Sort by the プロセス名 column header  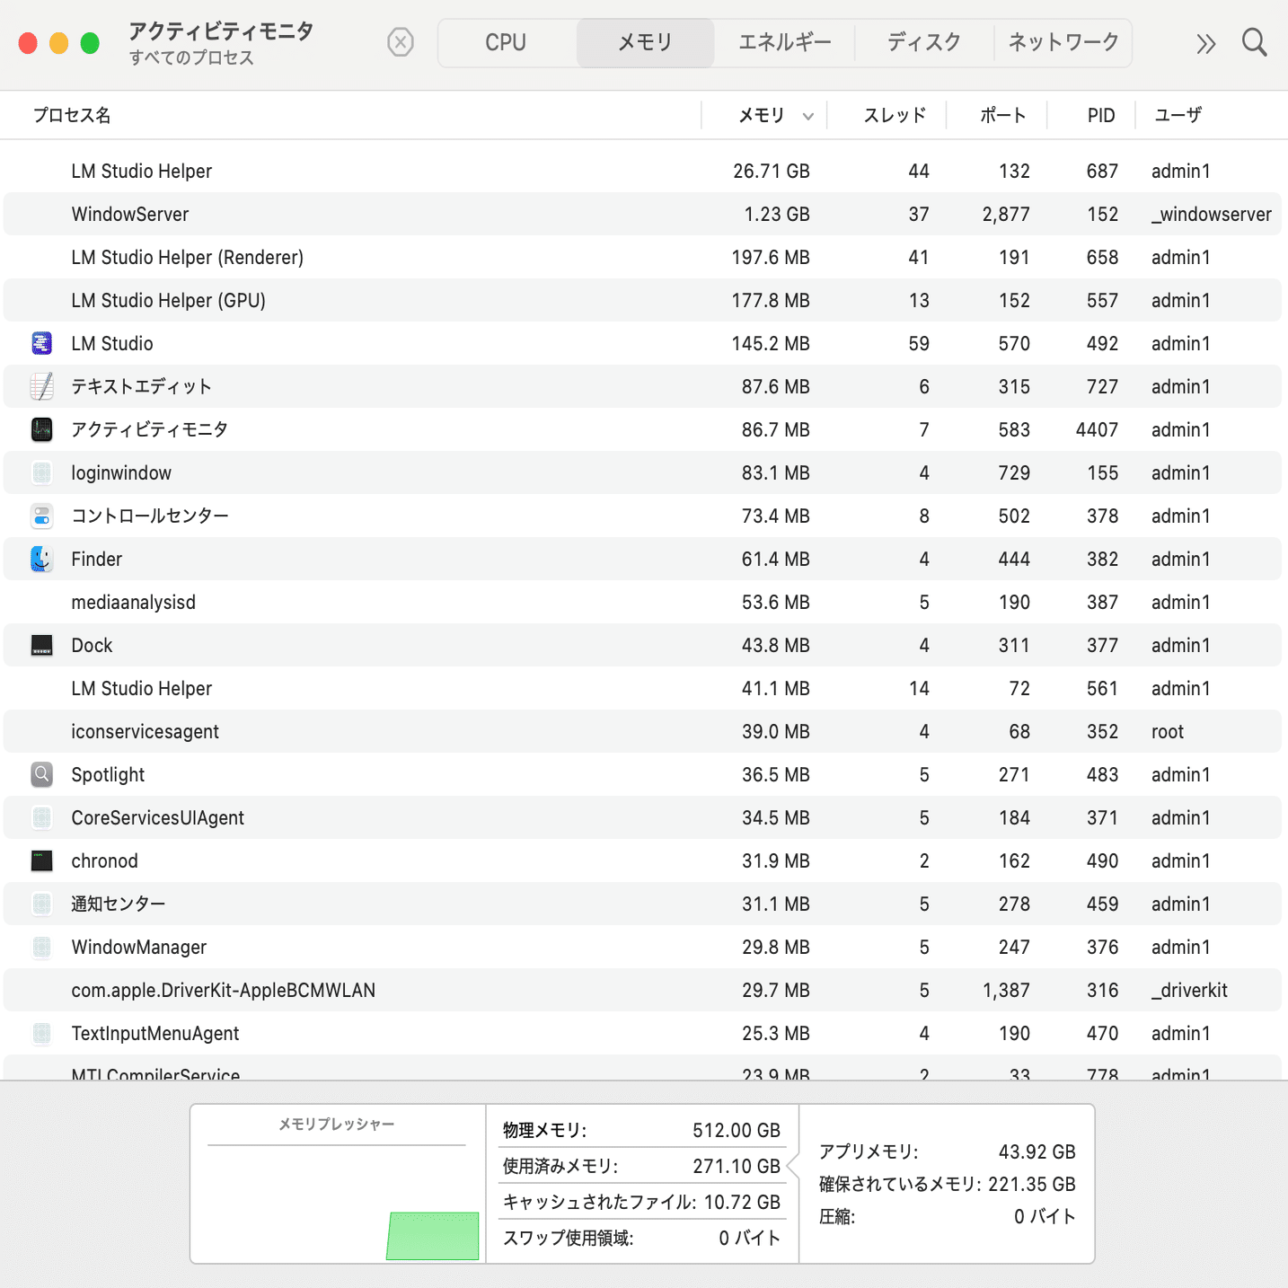(72, 115)
